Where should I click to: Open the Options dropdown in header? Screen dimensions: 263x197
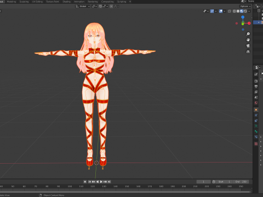click(x=245, y=7)
